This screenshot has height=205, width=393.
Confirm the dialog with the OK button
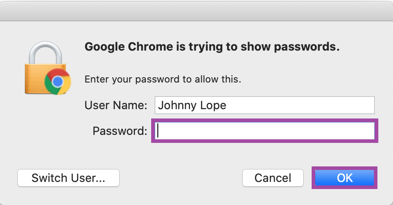coord(345,178)
